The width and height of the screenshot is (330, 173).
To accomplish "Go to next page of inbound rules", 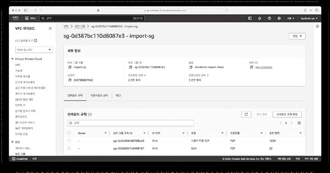I will [291, 123].
